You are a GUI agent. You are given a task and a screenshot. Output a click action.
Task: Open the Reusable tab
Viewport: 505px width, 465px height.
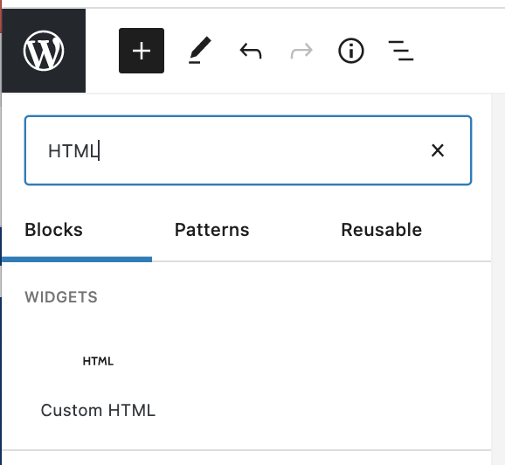click(x=382, y=230)
